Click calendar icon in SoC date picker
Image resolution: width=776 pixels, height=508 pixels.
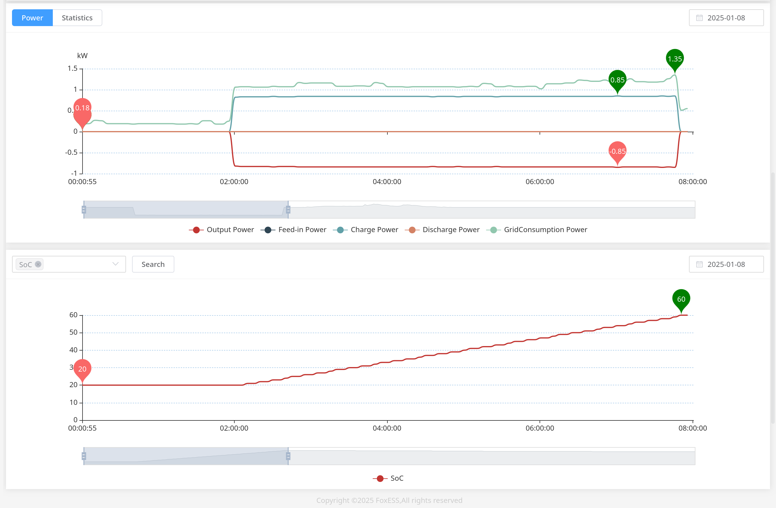699,264
